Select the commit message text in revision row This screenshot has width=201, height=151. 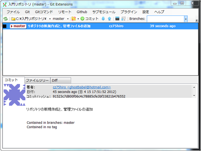coord(59,26)
